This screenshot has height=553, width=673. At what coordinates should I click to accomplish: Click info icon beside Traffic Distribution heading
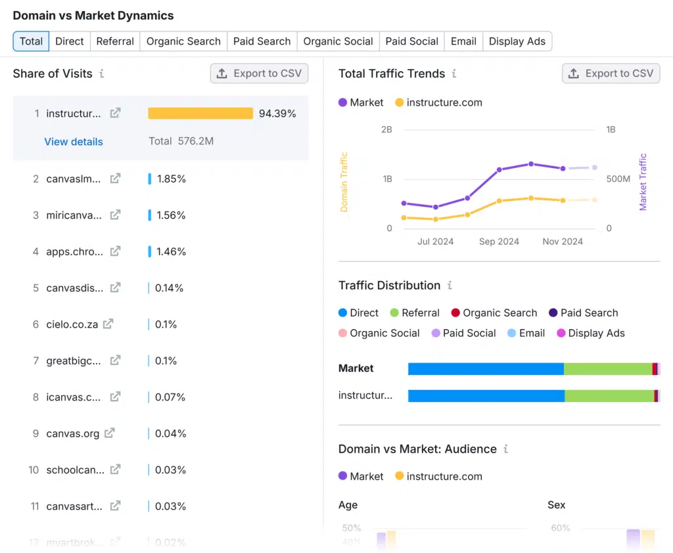[x=450, y=286]
